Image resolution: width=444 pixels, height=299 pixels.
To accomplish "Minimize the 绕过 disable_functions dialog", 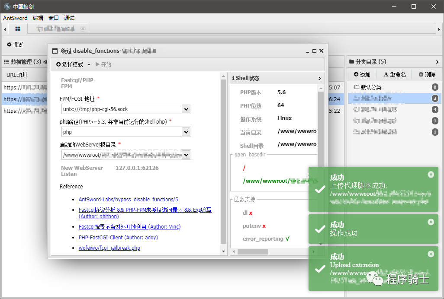I will point(308,51).
